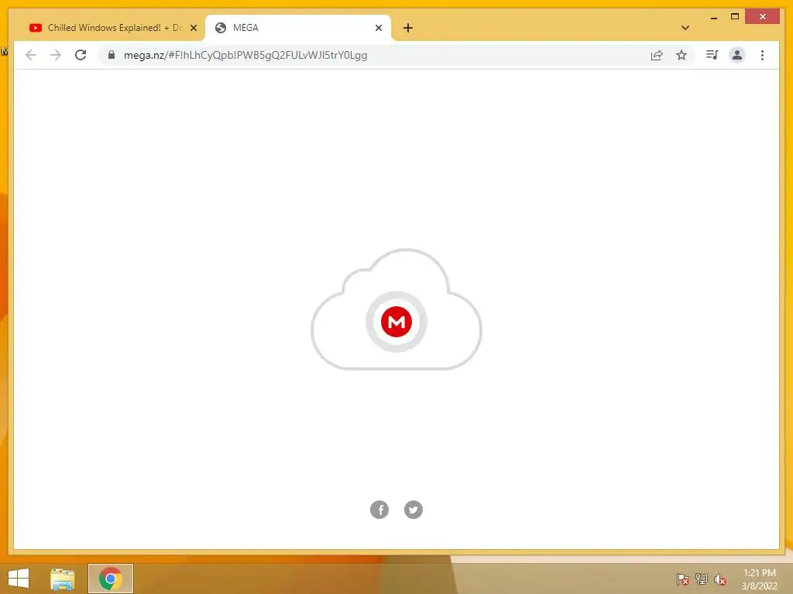Open media controls icon
The height and width of the screenshot is (594, 793).
click(x=712, y=55)
